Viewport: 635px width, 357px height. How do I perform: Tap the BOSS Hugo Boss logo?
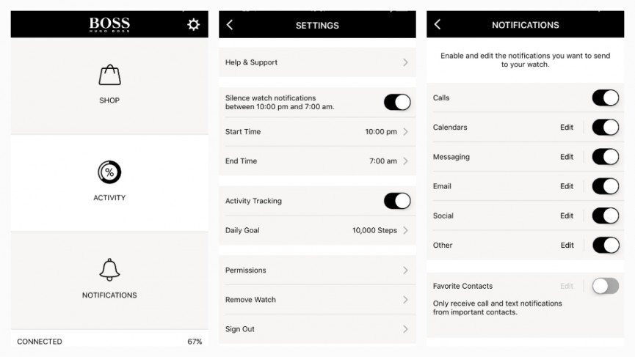point(109,25)
